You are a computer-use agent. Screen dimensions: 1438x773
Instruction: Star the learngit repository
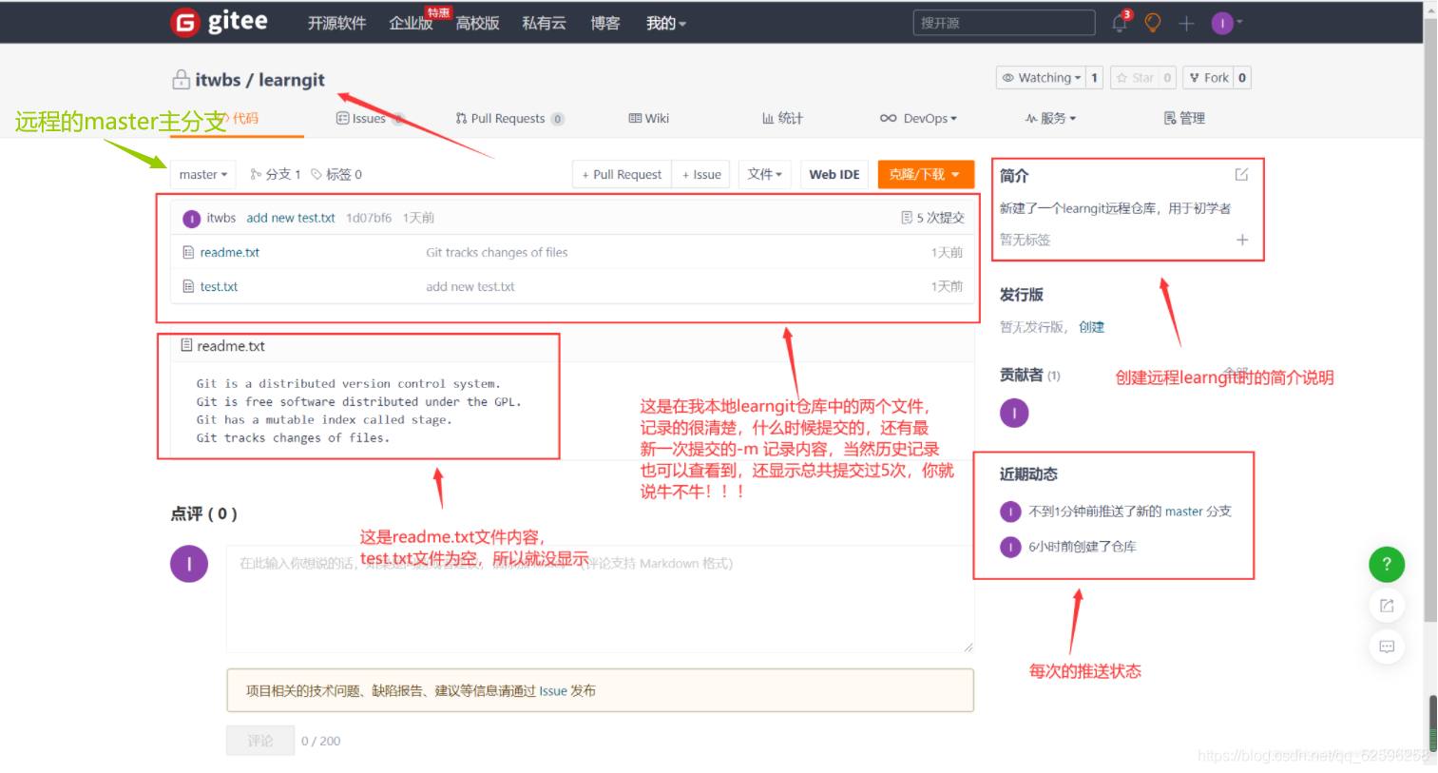tap(1135, 78)
